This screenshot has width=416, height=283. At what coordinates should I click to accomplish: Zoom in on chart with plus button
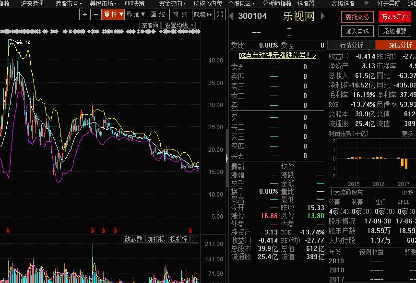pos(84,14)
